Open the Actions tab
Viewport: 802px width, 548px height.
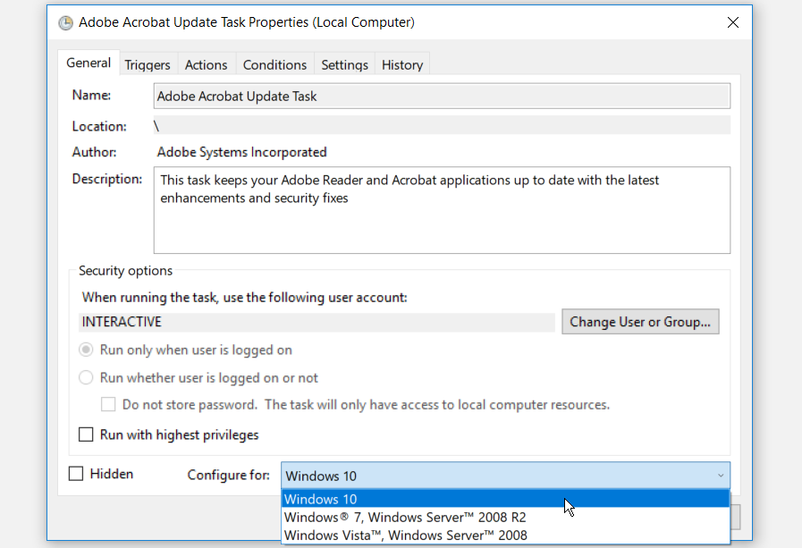(x=206, y=64)
